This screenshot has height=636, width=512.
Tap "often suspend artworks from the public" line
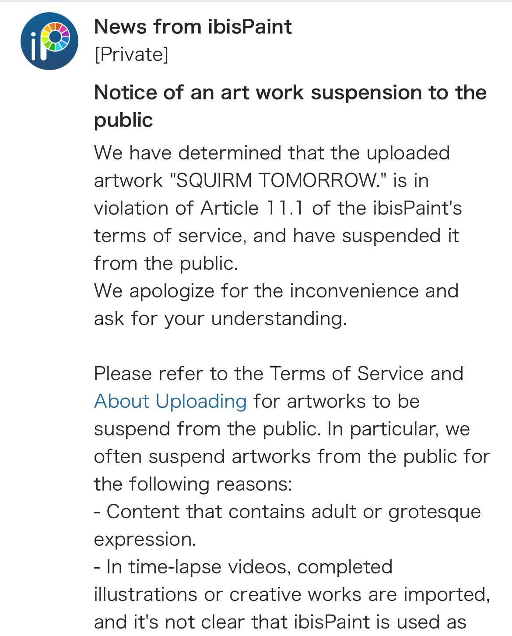(x=291, y=456)
